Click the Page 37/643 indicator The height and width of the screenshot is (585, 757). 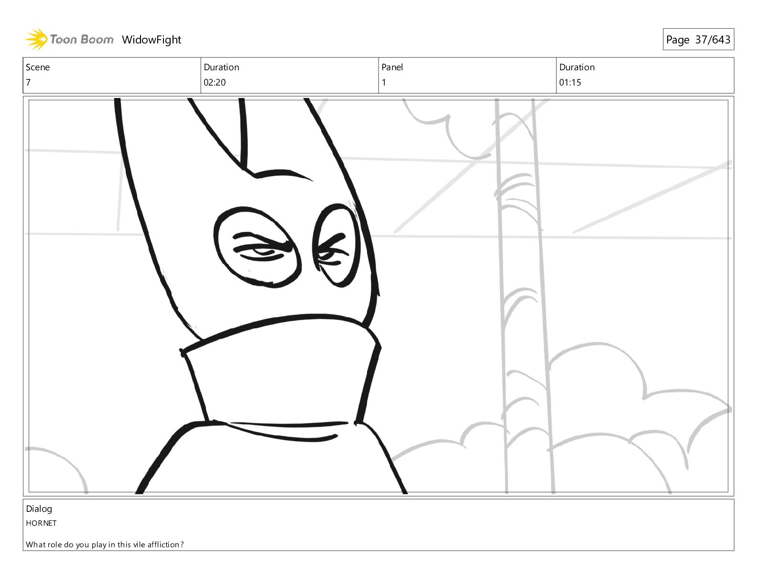coord(698,40)
